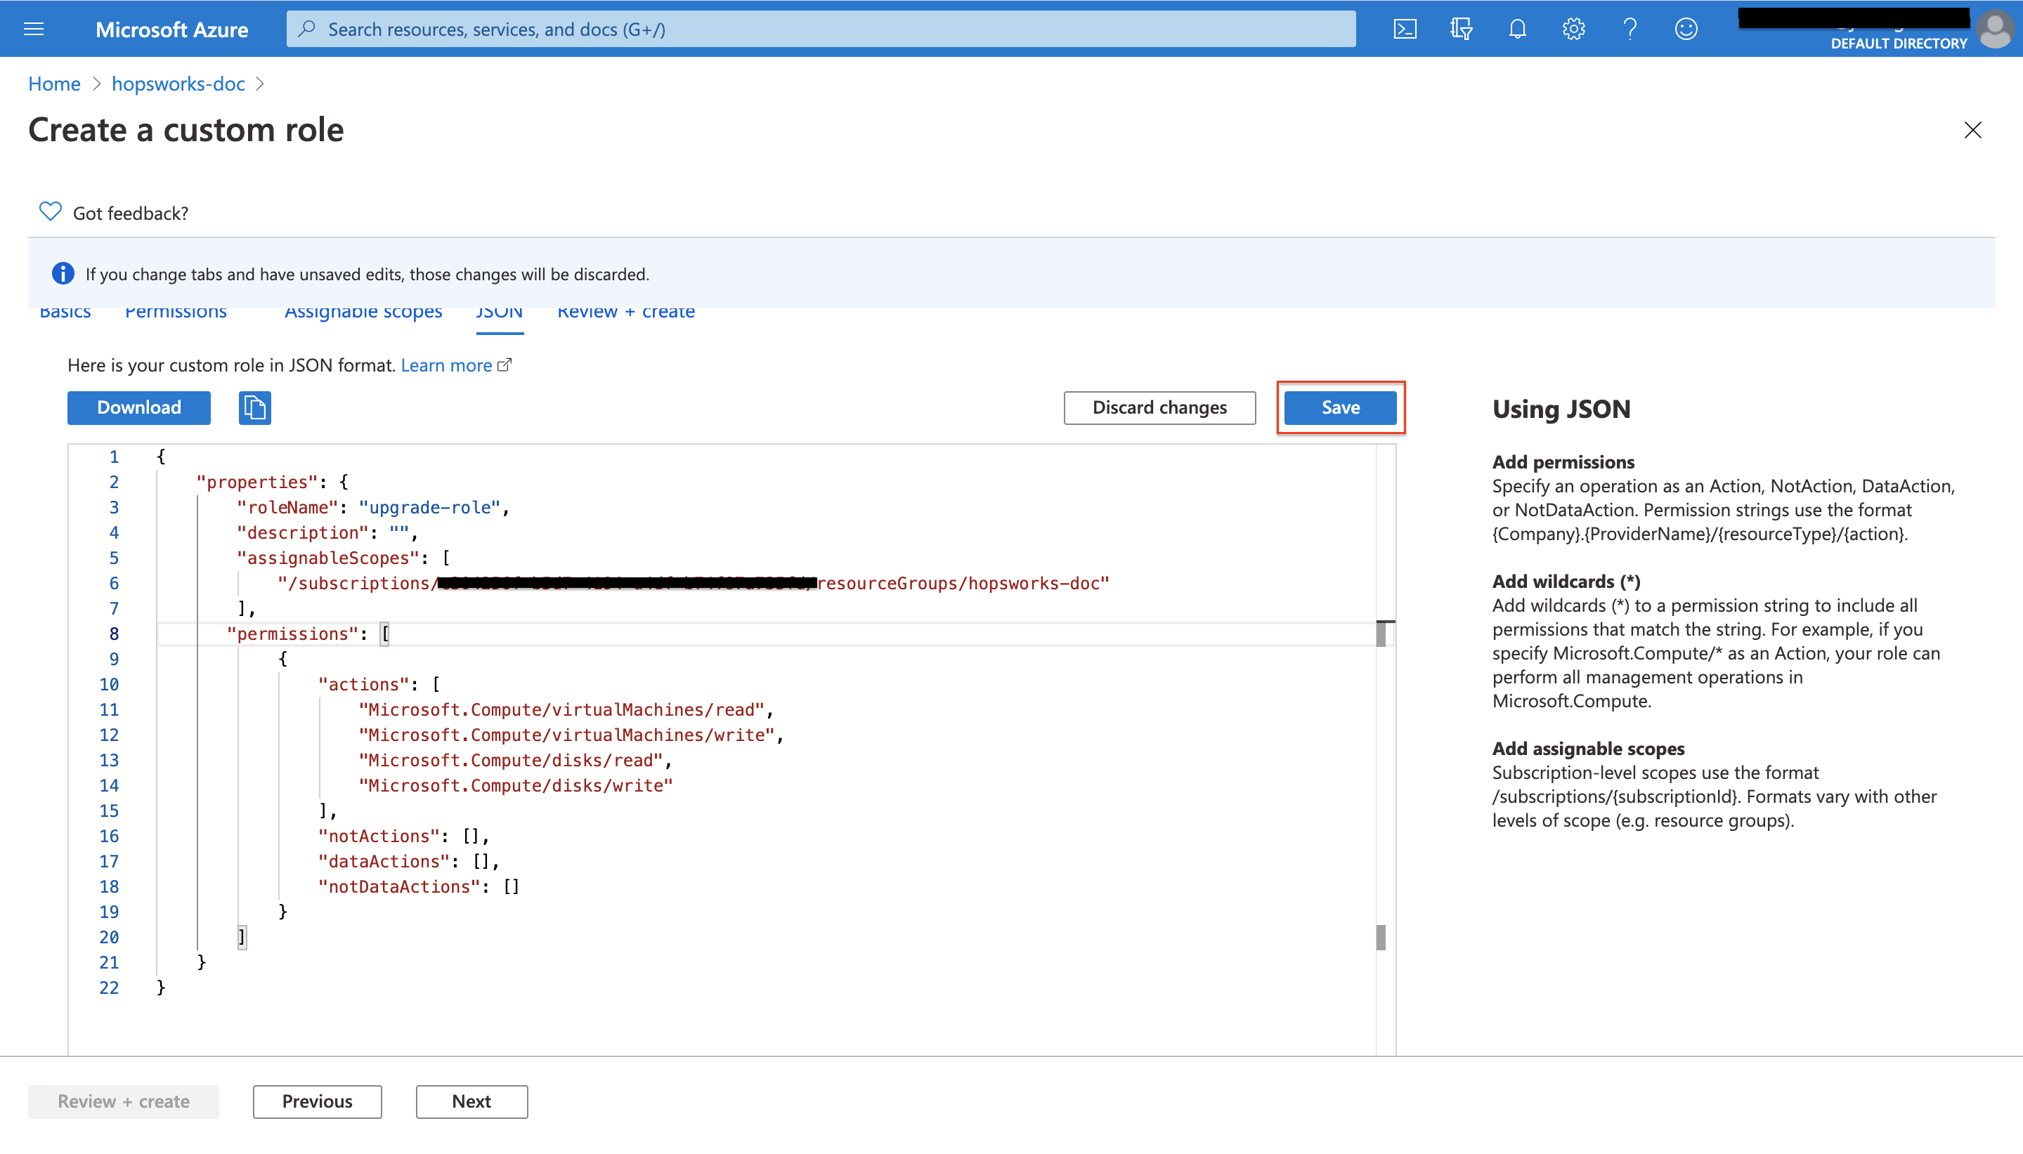Viewport: 2023px width, 1154px height.
Task: Click the search resources input field
Action: [x=819, y=29]
